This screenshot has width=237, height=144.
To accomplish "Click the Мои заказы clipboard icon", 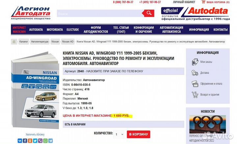I will click(x=195, y=62).
